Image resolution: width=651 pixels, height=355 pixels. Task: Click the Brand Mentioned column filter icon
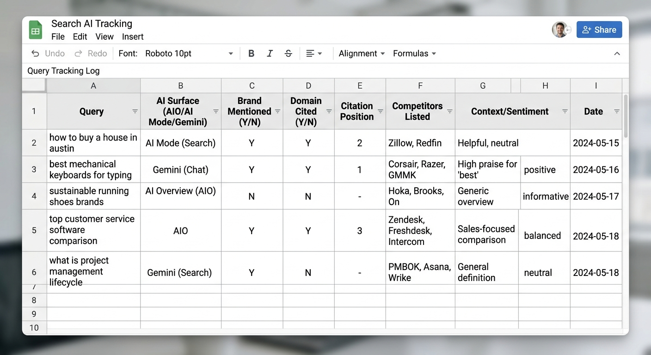[x=277, y=111]
